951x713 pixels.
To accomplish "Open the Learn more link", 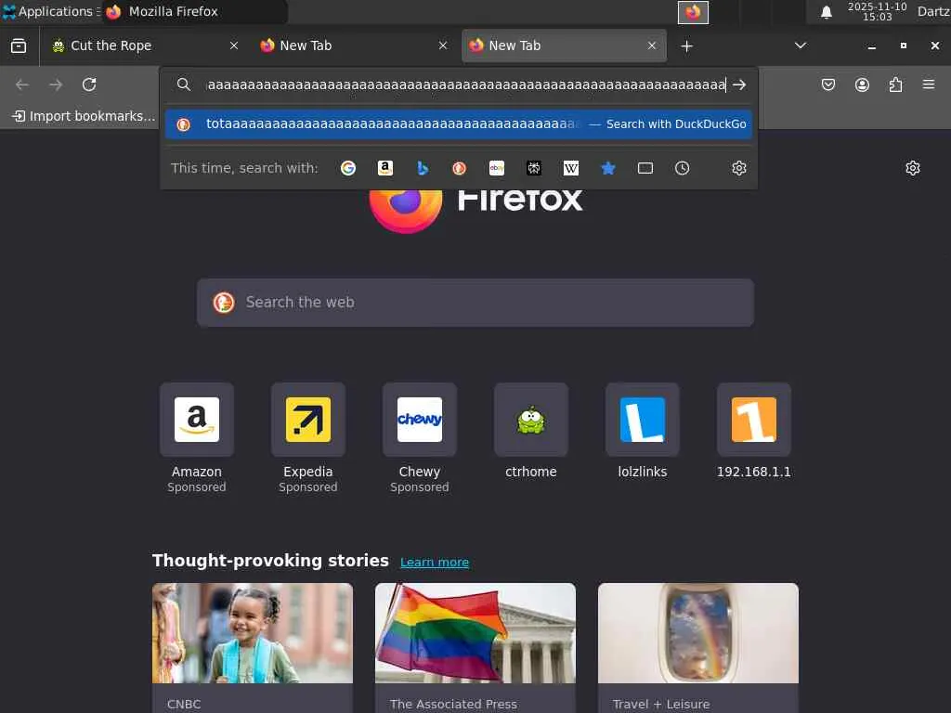I will click(x=435, y=562).
